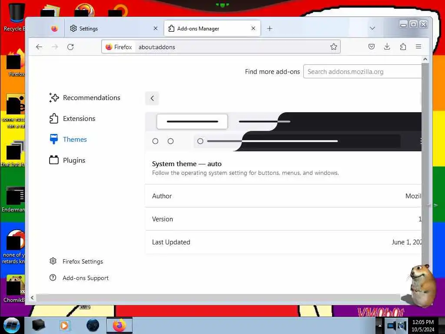Click the Find more add-ons label
The width and height of the screenshot is (445, 334).
272,72
